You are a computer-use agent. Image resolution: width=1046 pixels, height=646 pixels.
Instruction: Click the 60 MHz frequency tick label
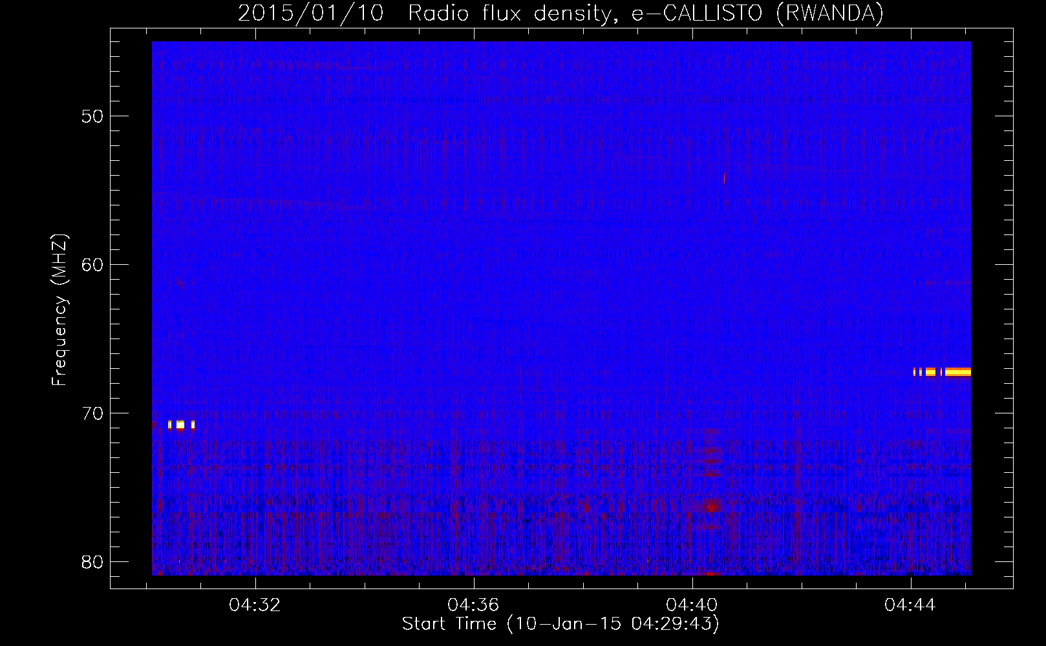point(92,265)
